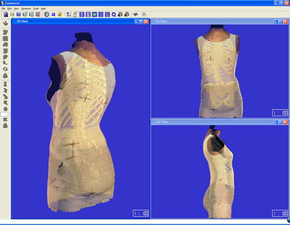The width and height of the screenshot is (290, 225).
Task: Click the yellow open-folder toolbar icon
Action: [x=12, y=14]
